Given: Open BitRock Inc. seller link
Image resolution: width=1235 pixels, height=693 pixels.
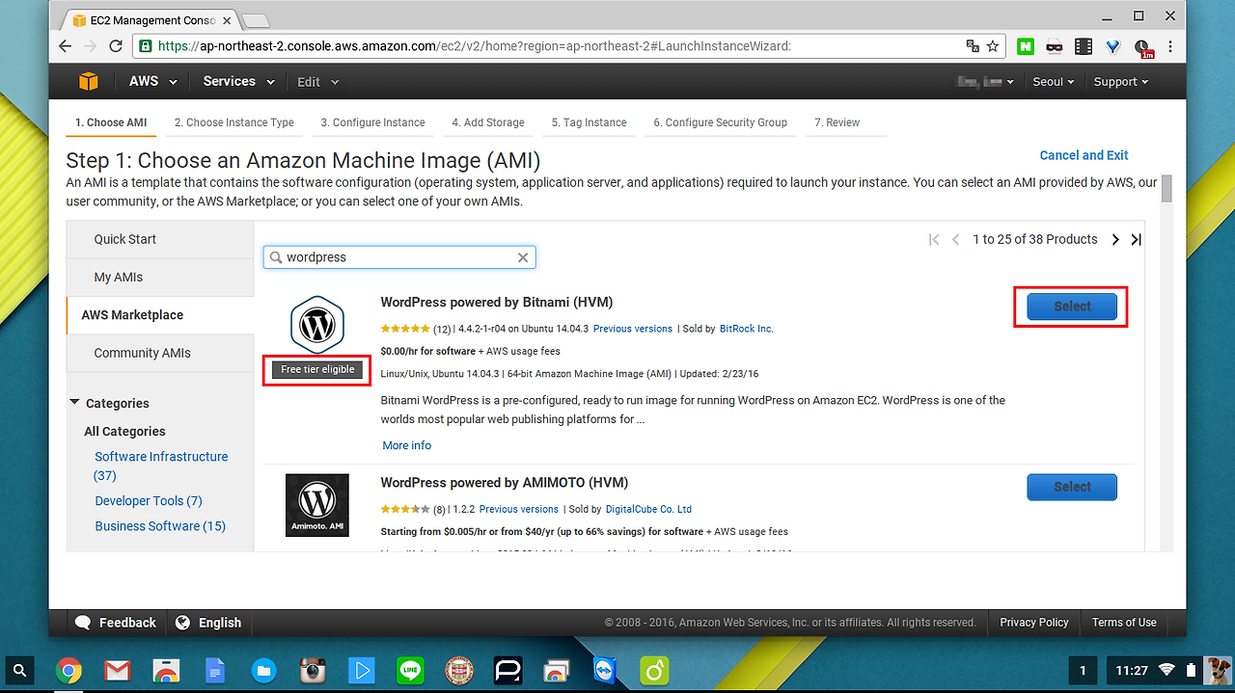Looking at the screenshot, I should tap(747, 329).
